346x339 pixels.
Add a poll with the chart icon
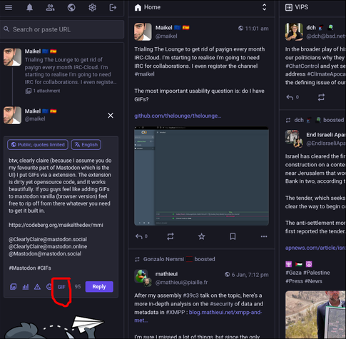pos(26,287)
